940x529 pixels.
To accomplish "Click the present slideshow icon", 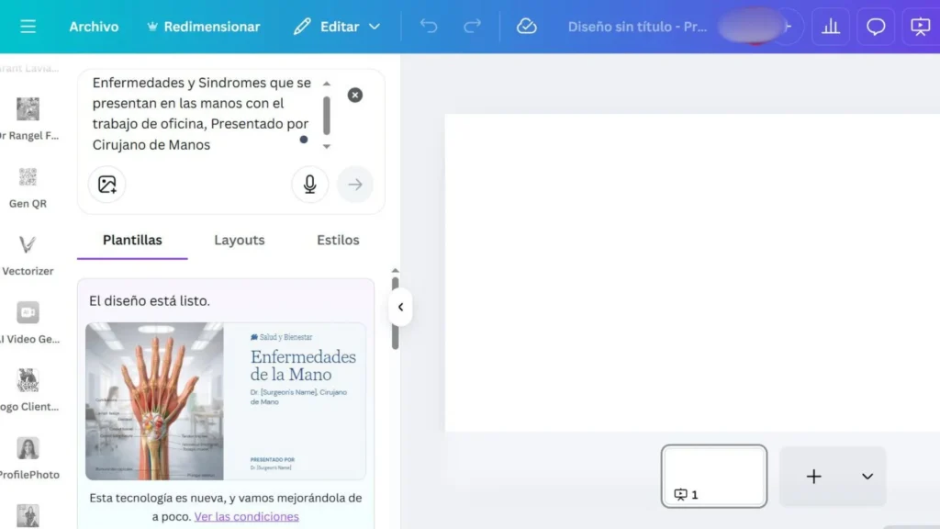I will coord(920,27).
